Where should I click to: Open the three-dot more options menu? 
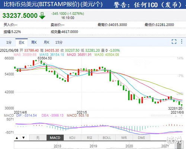(182, 41)
